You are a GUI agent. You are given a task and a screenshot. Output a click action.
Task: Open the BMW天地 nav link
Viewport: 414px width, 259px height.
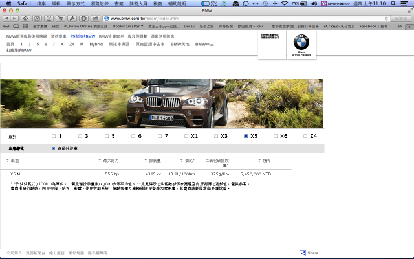click(180, 44)
